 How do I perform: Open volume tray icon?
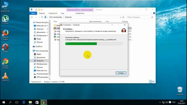tap(167, 102)
